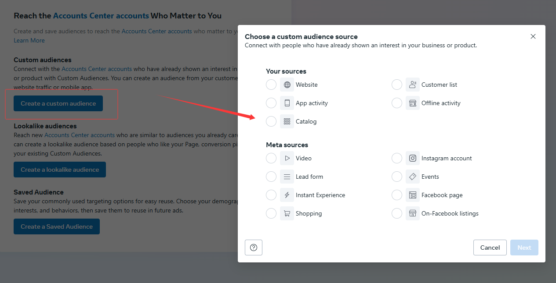Screen dimensions: 556x283
Task: Click Create a Saved Audience button
Action: click(57, 226)
